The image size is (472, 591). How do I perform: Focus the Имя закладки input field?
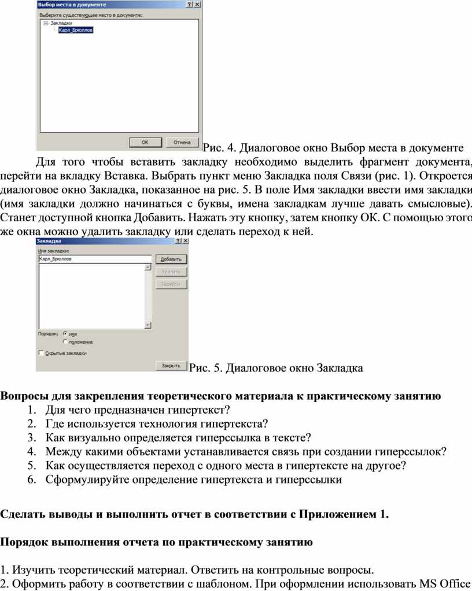pyautogui.click(x=95, y=259)
